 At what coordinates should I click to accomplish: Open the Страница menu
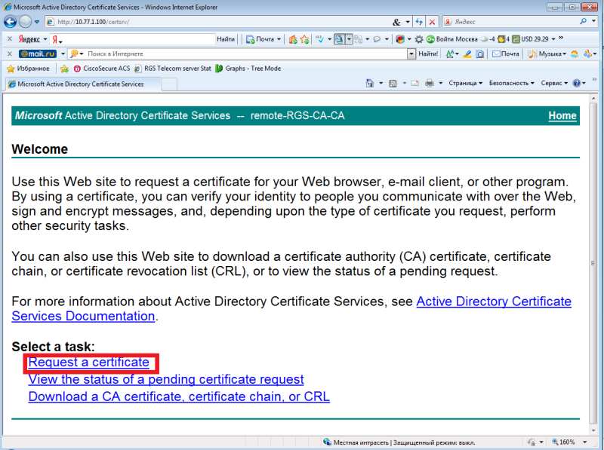[x=465, y=83]
